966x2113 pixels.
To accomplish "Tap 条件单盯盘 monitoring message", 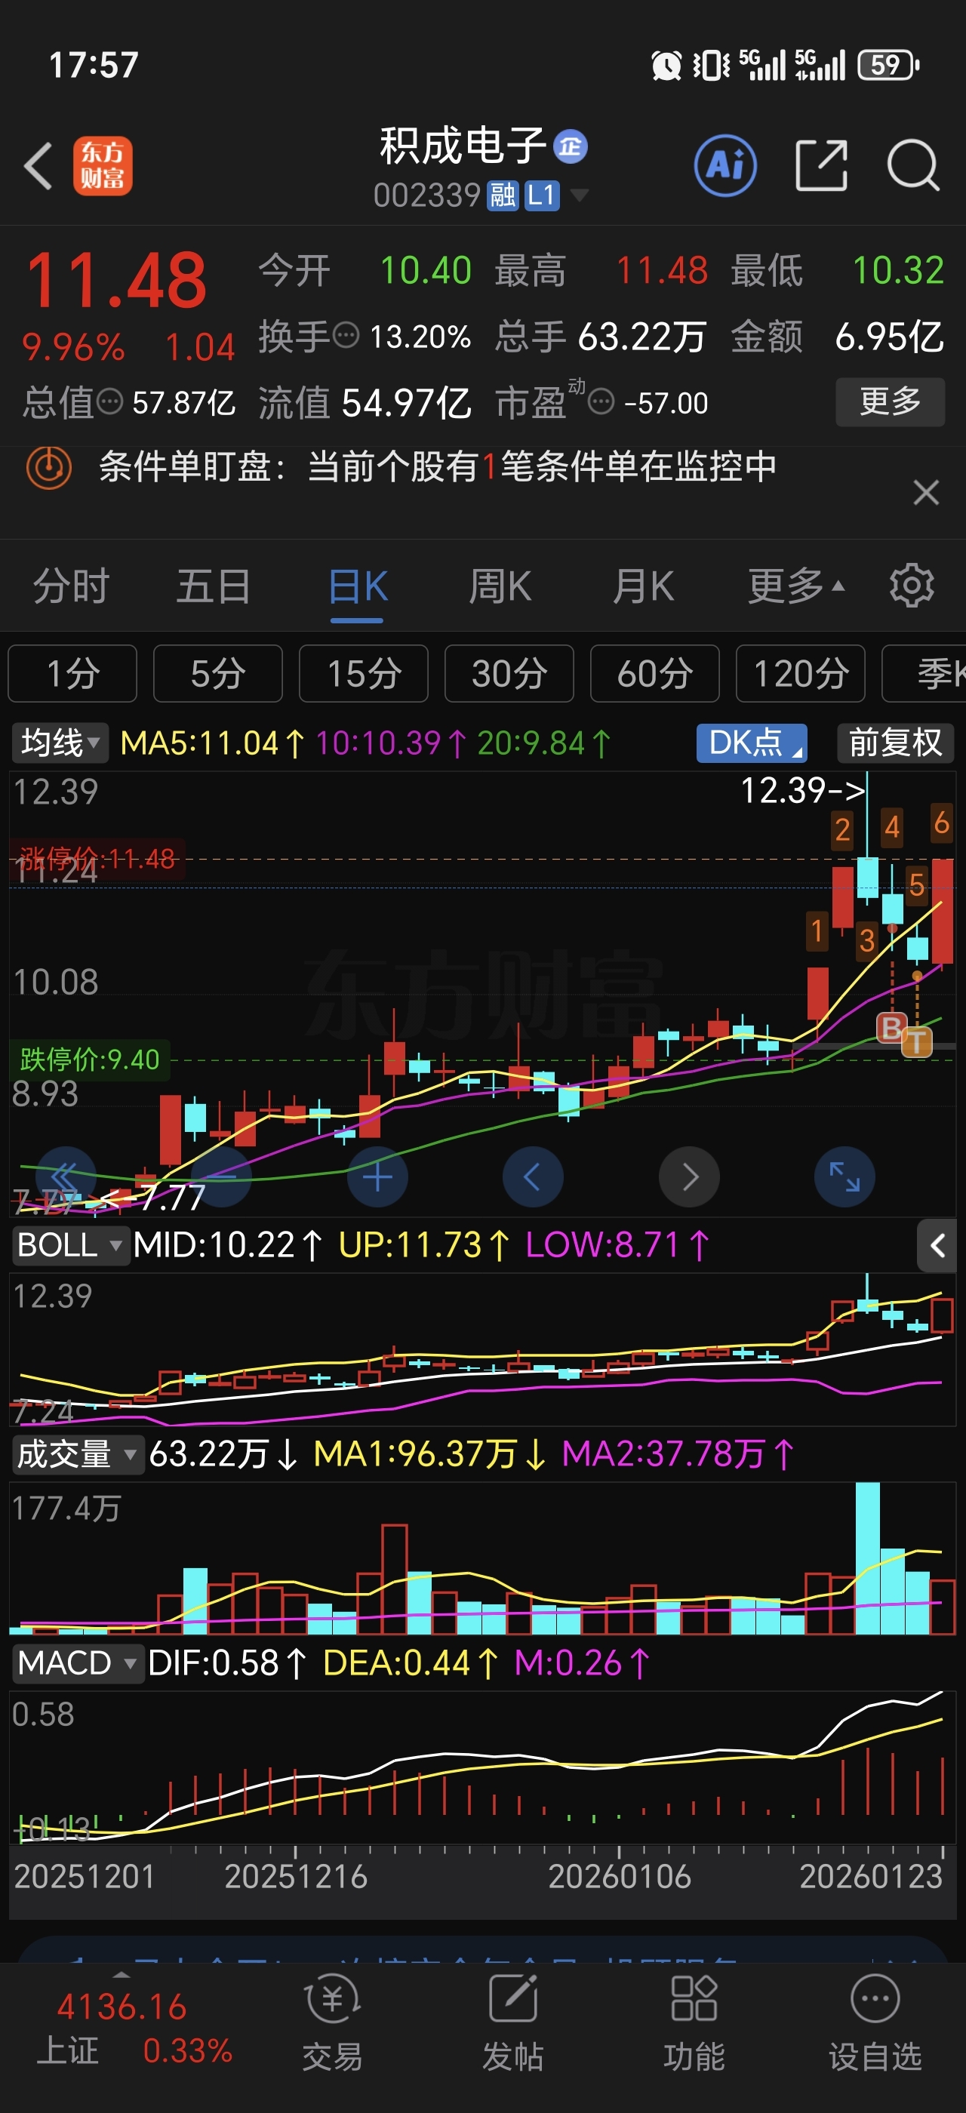I will [438, 466].
